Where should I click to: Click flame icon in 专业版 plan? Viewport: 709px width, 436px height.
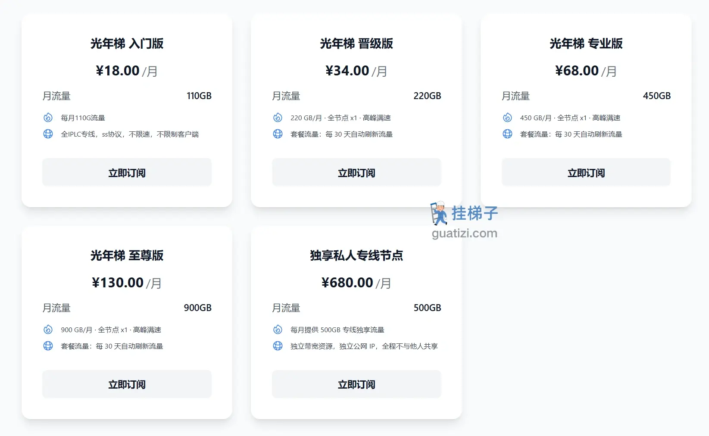click(507, 118)
